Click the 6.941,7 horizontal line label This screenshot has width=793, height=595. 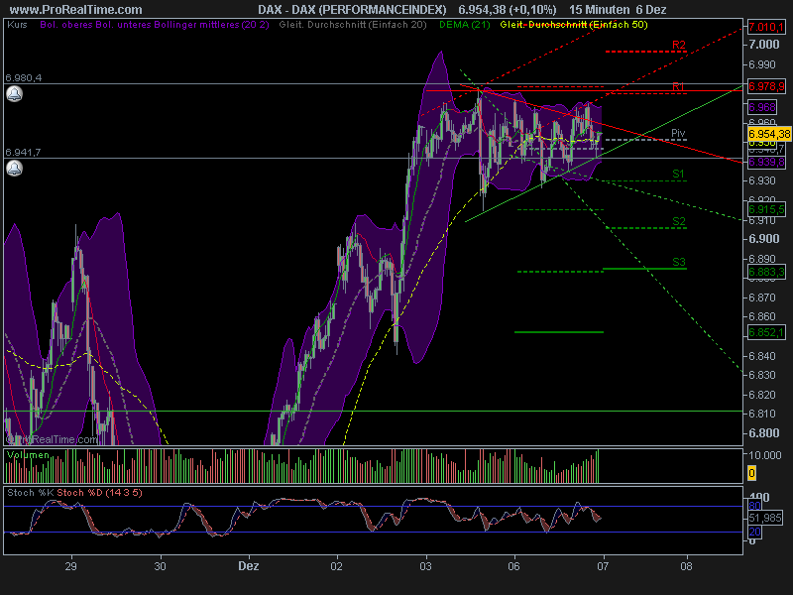(23, 153)
